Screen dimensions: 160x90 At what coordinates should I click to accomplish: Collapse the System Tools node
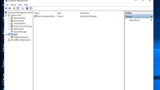(x=6, y=15)
